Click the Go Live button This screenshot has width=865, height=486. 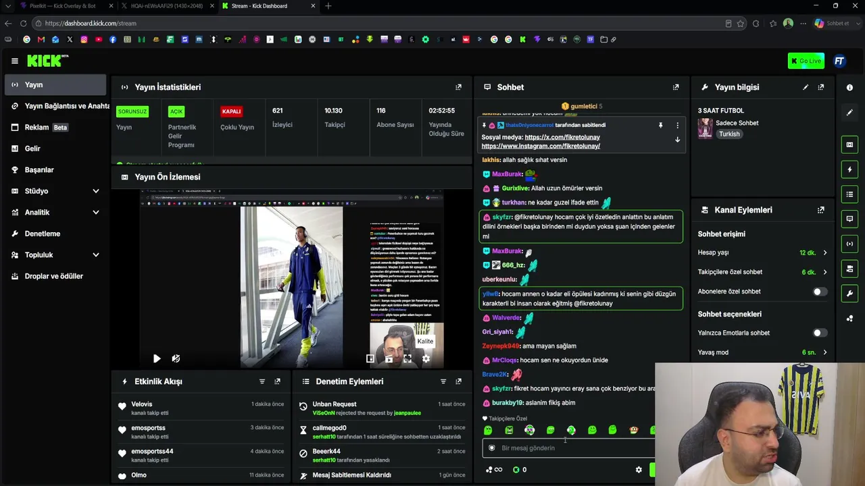806,61
